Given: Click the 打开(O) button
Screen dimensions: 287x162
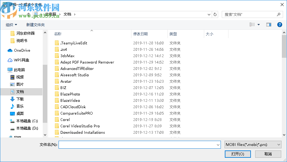Looking at the screenshot, I should point(238,154).
